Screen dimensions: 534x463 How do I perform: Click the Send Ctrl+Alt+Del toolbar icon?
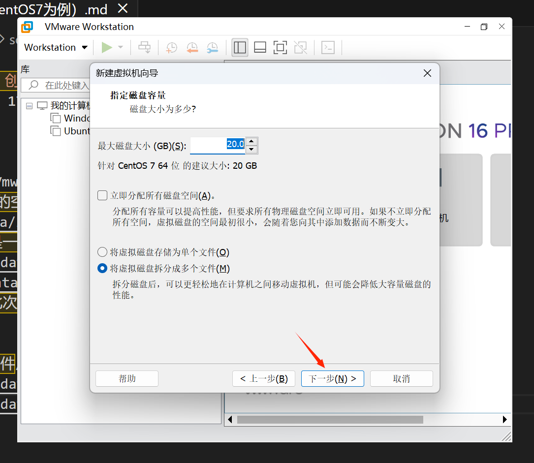click(145, 47)
